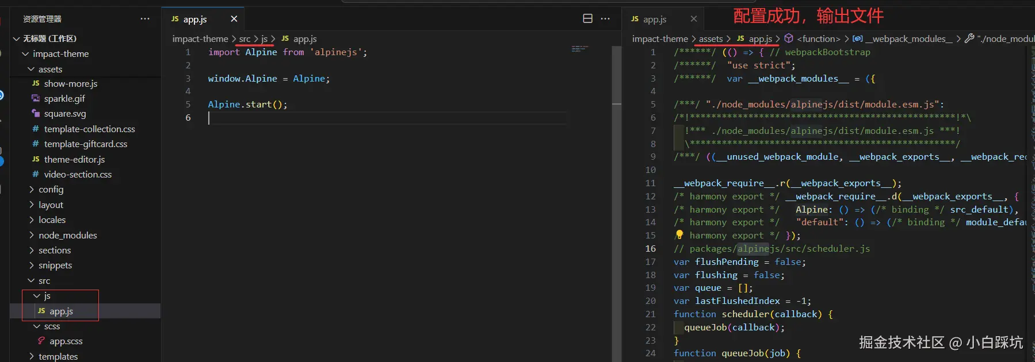Click the src breadcrumb in left editor
Viewport: 1035px width, 362px height.
(x=245, y=39)
